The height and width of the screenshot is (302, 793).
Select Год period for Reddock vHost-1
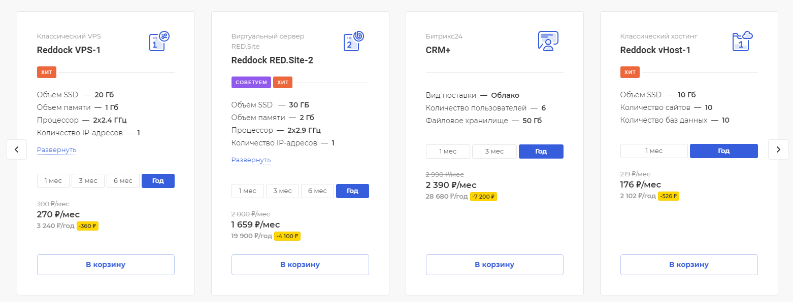(x=724, y=151)
